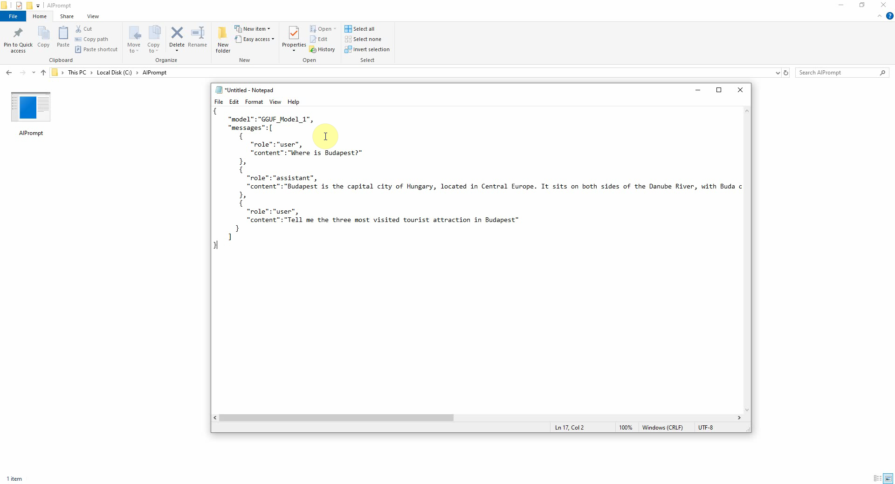Refresh the AIPrompt folder view
This screenshot has height=484, width=895.
click(x=786, y=73)
